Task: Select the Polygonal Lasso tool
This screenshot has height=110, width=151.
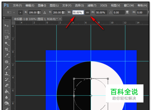Action: (7, 37)
